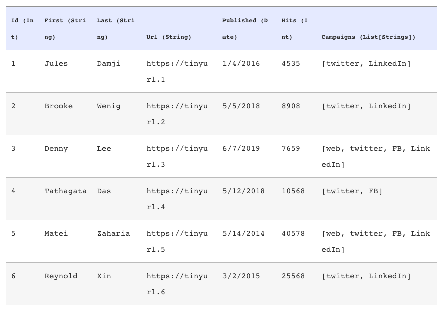The width and height of the screenshot is (448, 310).
Task: Select the "Last (String)" column header
Action: 115,29
